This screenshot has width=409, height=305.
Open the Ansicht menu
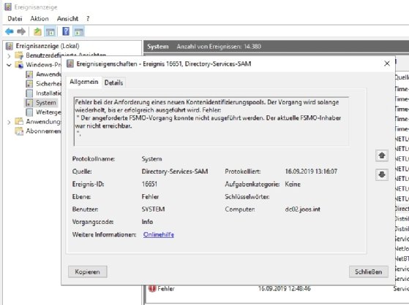click(x=67, y=18)
